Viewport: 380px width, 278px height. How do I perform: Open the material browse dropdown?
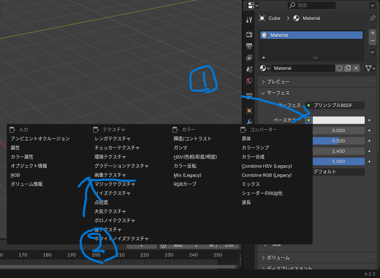[264, 68]
